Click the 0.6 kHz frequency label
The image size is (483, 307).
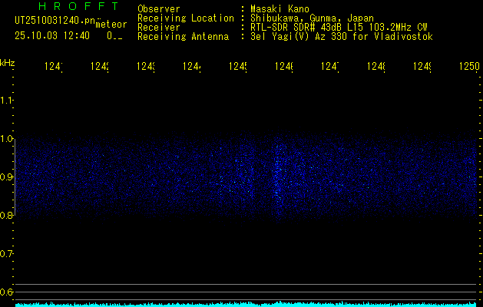pos(6,292)
